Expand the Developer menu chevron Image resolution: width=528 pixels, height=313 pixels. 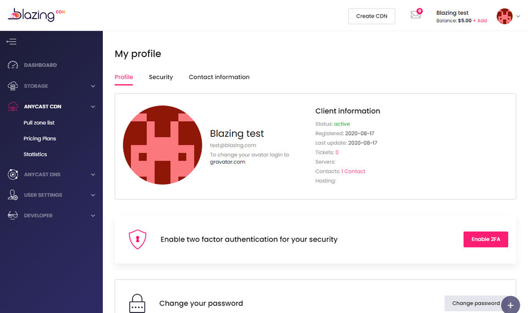[93, 216]
